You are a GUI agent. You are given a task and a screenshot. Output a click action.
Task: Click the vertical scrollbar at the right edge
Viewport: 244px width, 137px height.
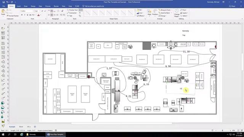(242, 61)
